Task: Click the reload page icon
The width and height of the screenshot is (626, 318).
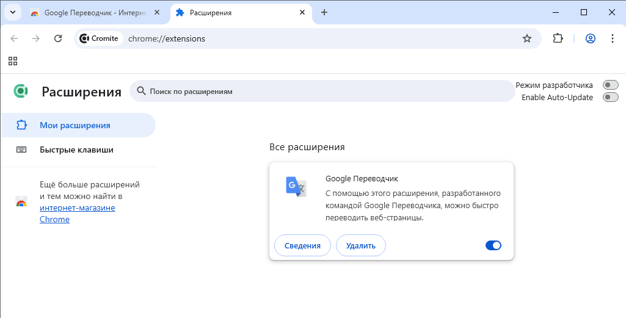Action: click(58, 38)
